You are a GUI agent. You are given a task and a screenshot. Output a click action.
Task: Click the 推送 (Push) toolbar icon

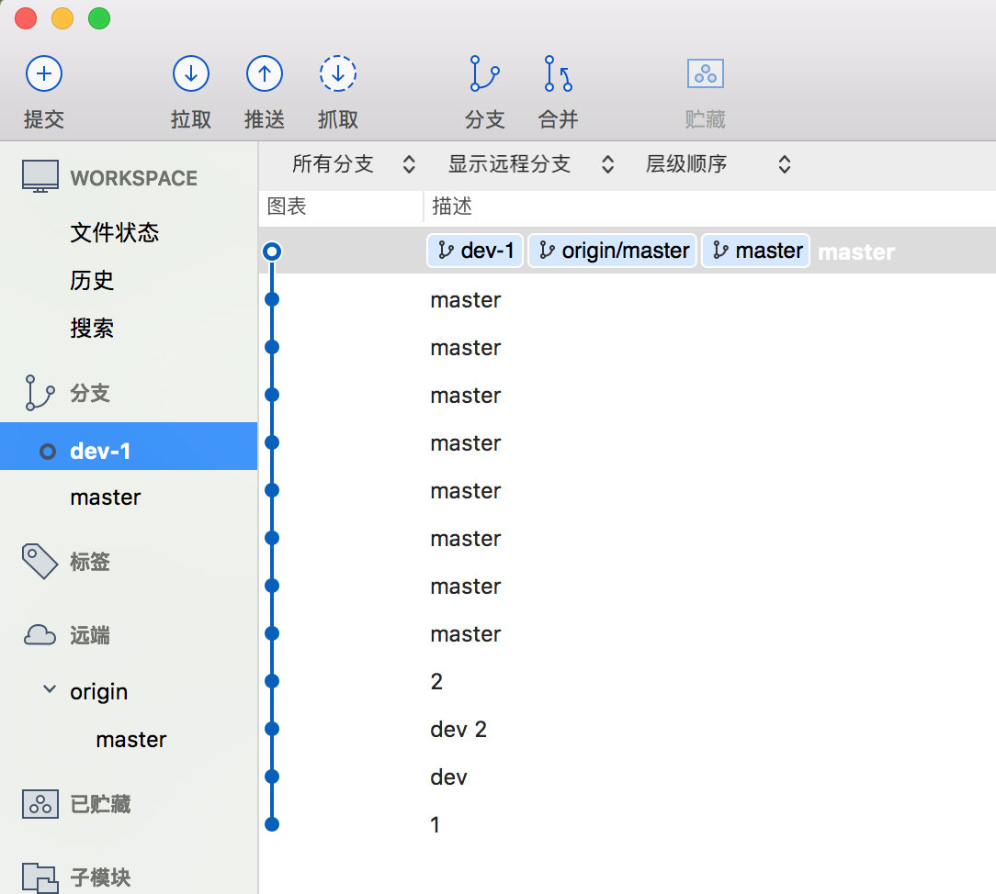click(264, 74)
